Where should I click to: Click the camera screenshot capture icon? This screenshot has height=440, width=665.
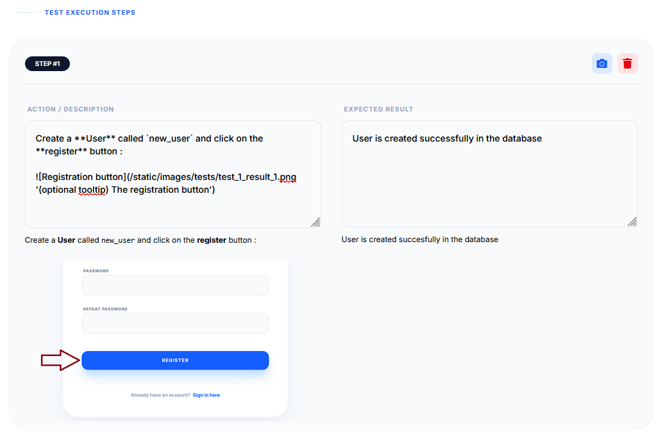click(602, 63)
